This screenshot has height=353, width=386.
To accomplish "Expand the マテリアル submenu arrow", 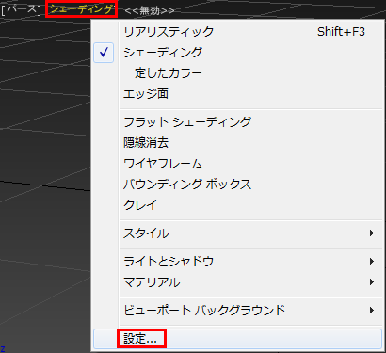I will pos(372,282).
